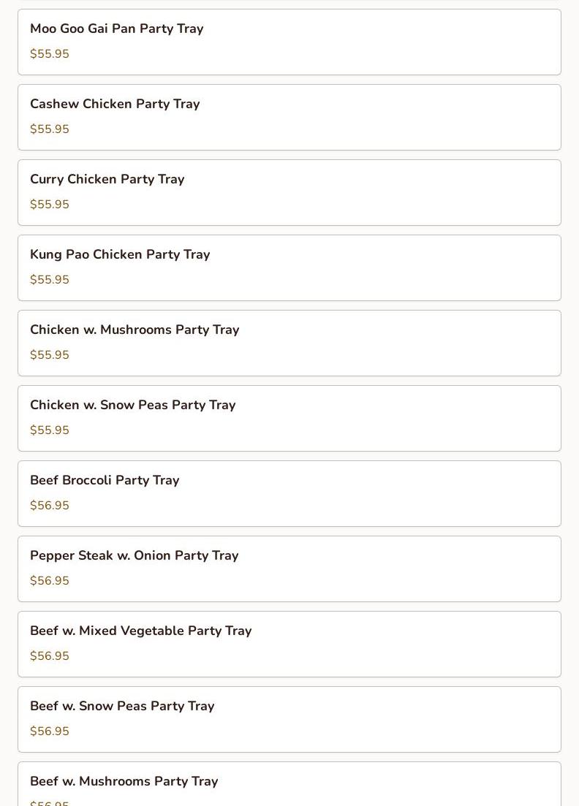Click the Beef Broccoli $56.95 price
Image resolution: width=579 pixels, height=806 pixels.
(50, 505)
